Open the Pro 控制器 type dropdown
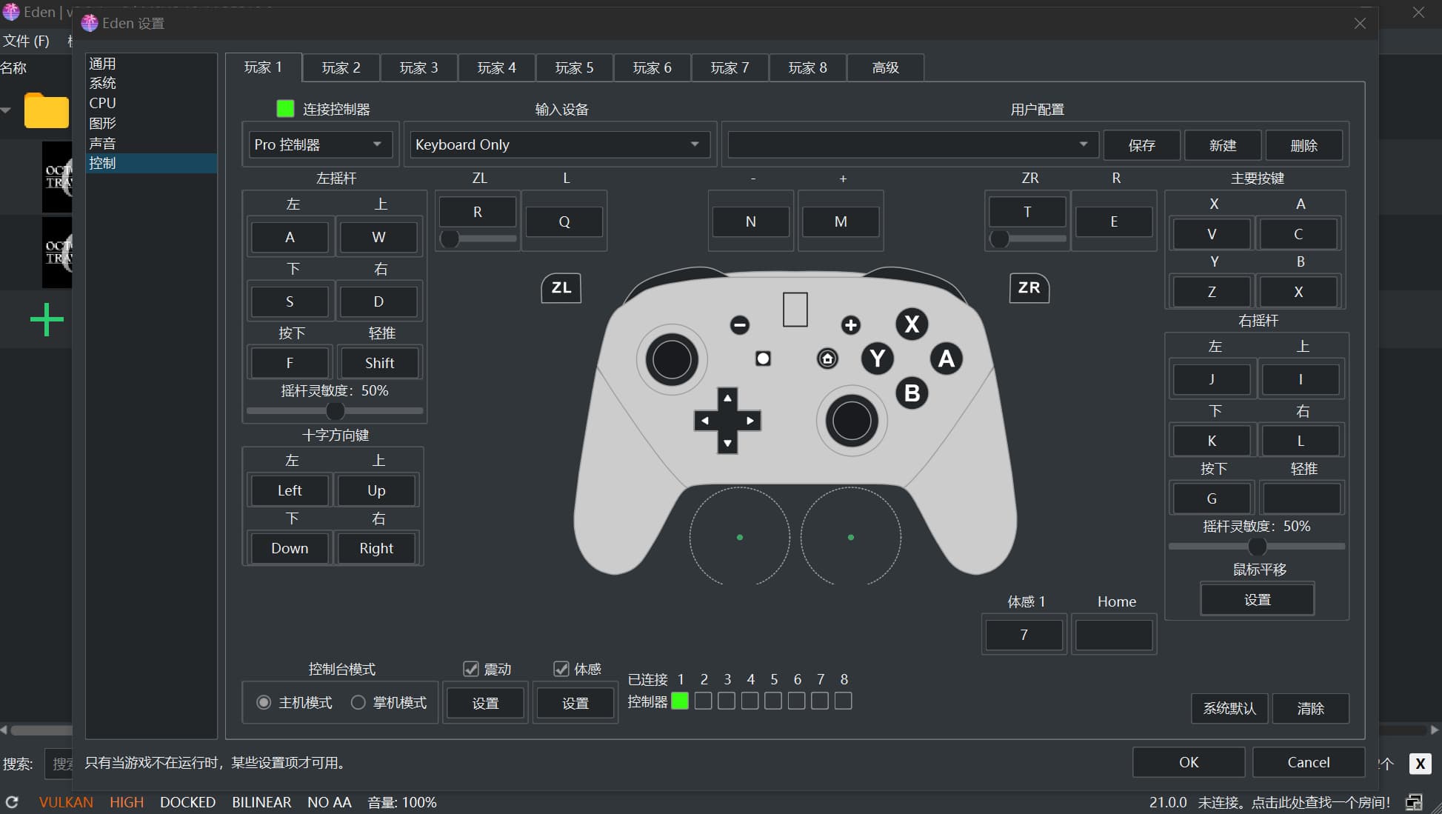1442x814 pixels. point(318,144)
